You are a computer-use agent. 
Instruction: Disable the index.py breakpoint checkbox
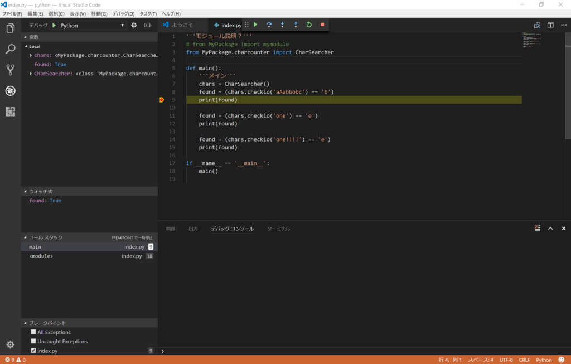point(33,351)
